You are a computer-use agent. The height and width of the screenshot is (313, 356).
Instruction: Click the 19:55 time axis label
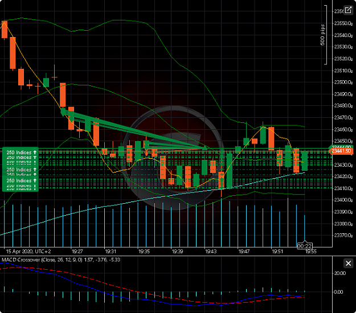tap(311, 252)
